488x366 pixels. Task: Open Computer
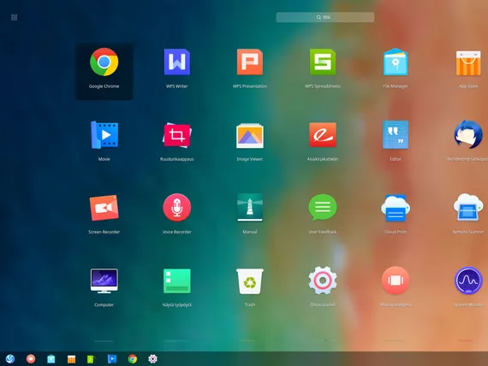pos(104,280)
